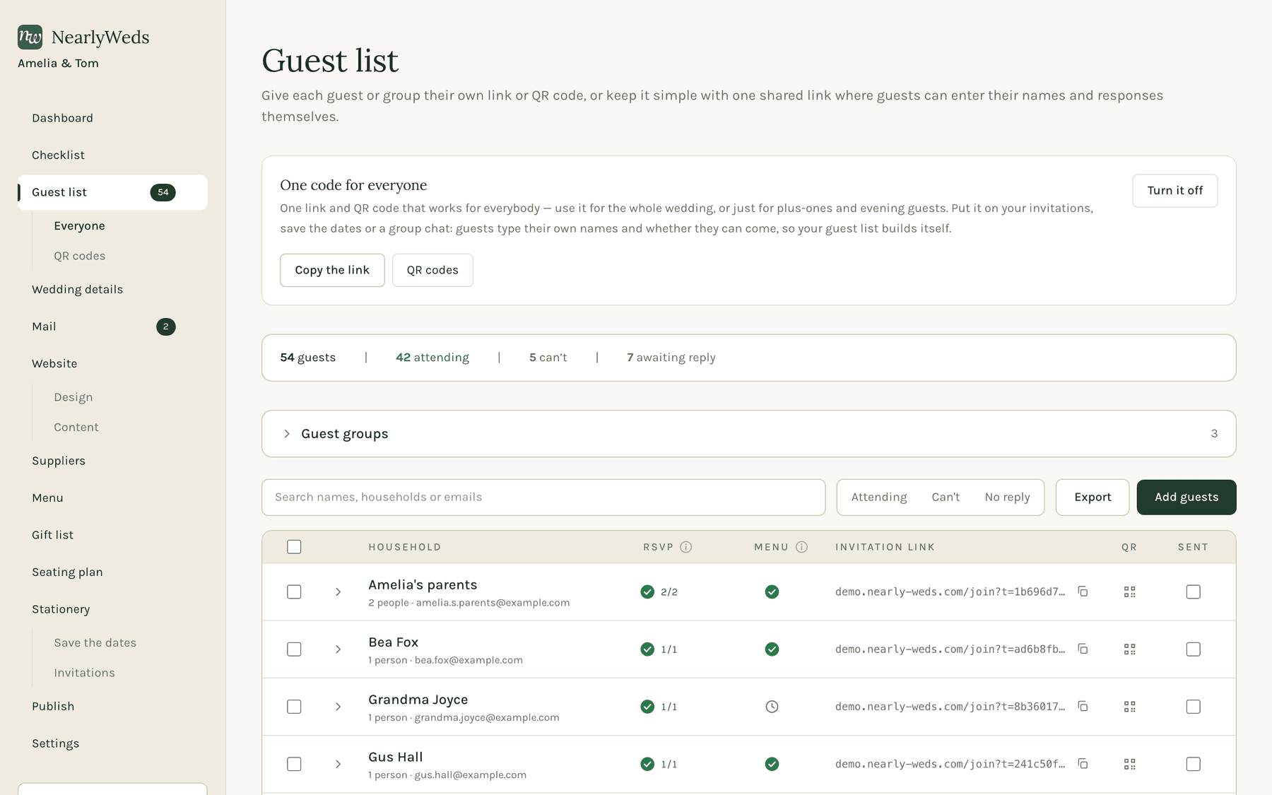Click Copy the link button
This screenshot has height=795, width=1272.
[332, 270]
